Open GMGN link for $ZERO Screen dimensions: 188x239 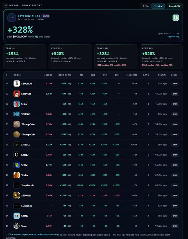(x=175, y=155)
